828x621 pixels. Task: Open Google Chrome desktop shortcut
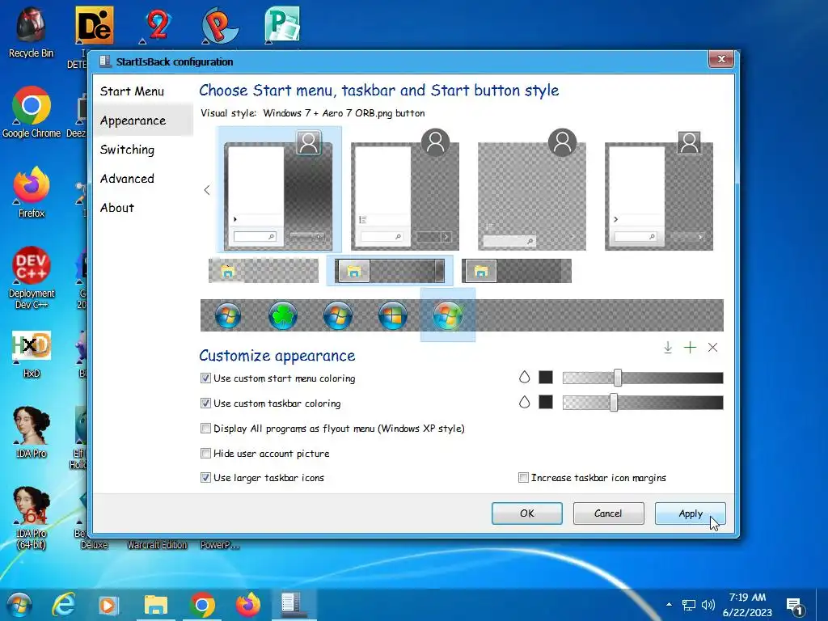(32, 112)
